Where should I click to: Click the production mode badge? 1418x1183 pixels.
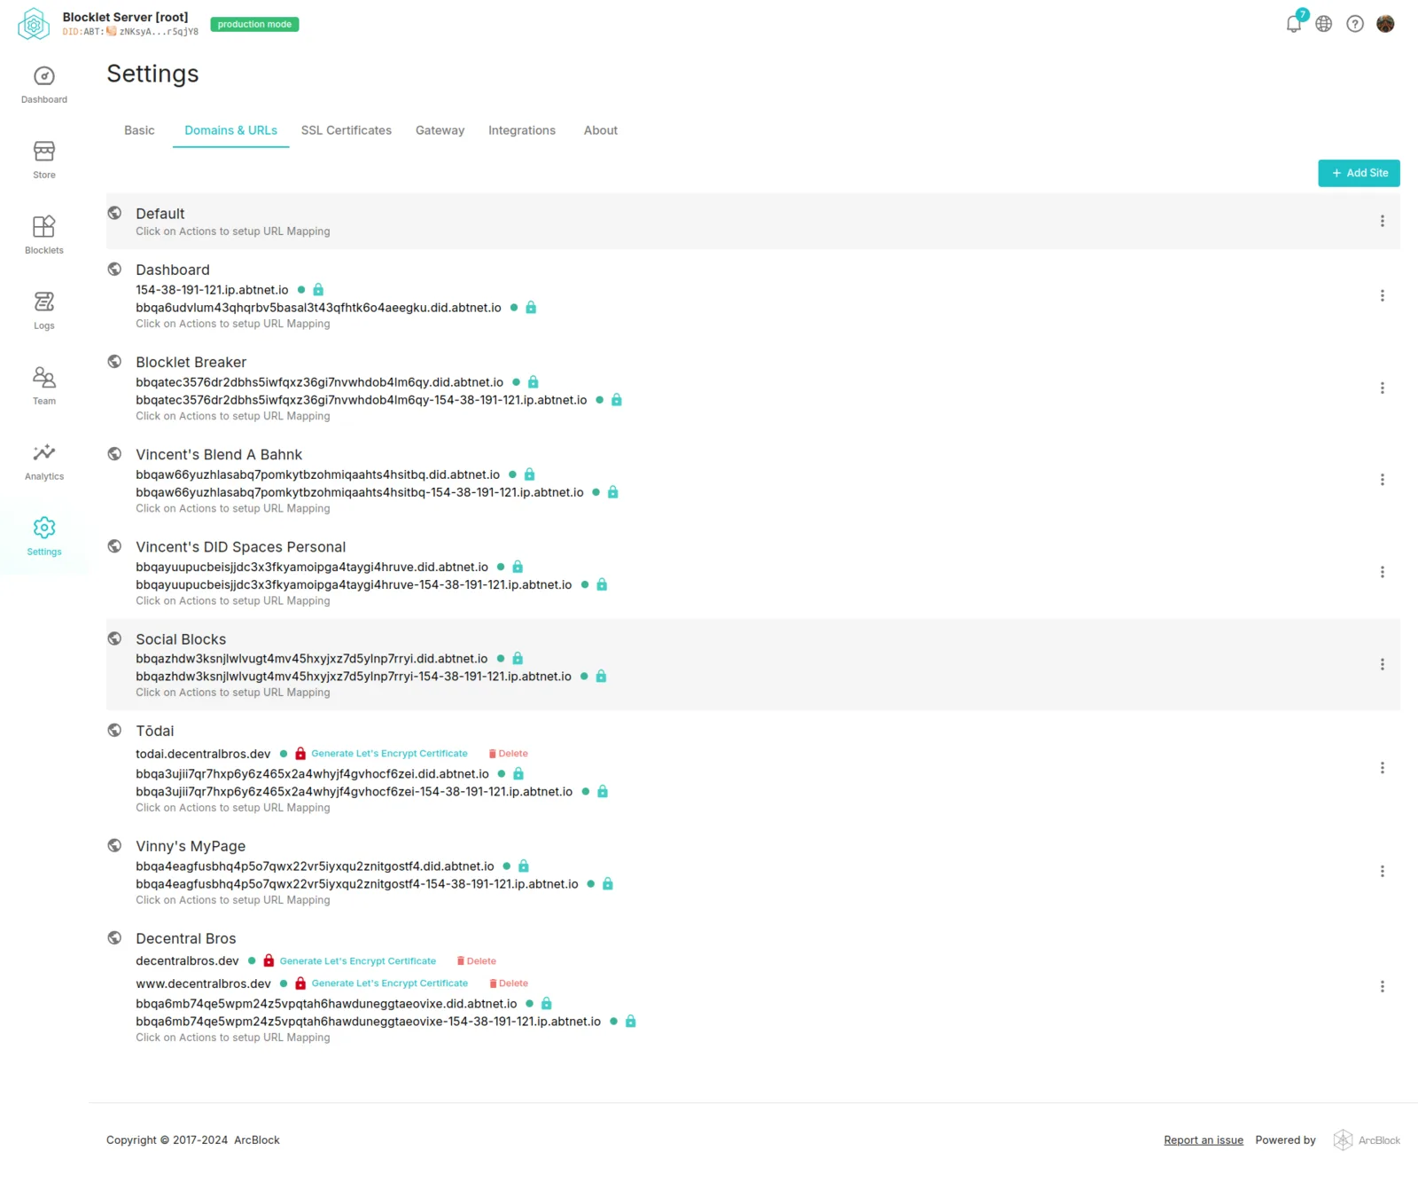(254, 25)
